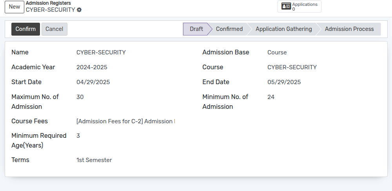Screen dimensions: 392x191
Task: Click the Start Date label
Action: pos(27,82)
